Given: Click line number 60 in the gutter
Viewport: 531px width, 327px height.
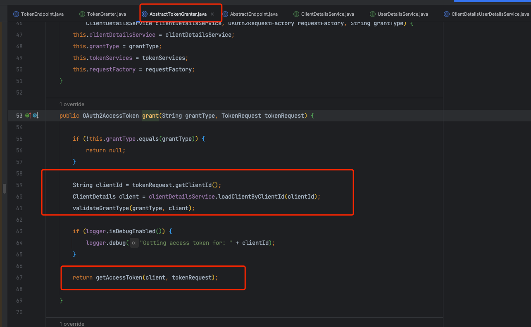Looking at the screenshot, I should [x=19, y=197].
